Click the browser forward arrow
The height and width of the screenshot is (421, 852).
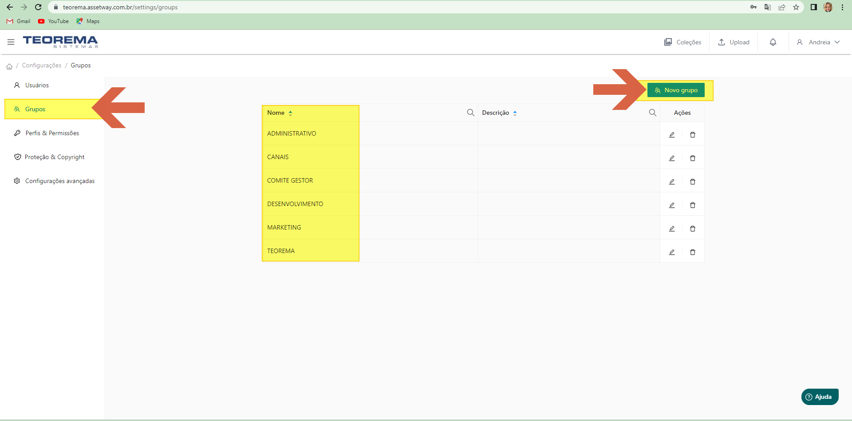(24, 7)
